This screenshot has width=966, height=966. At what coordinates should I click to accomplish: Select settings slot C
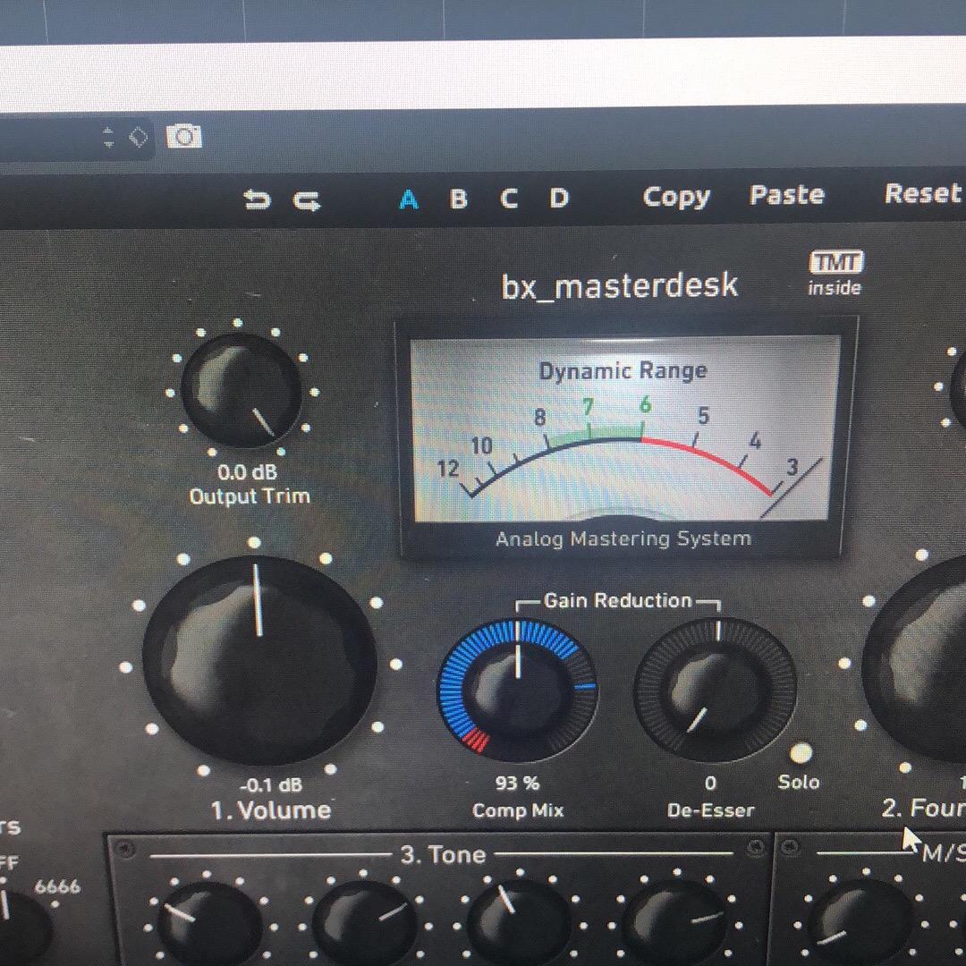point(509,199)
